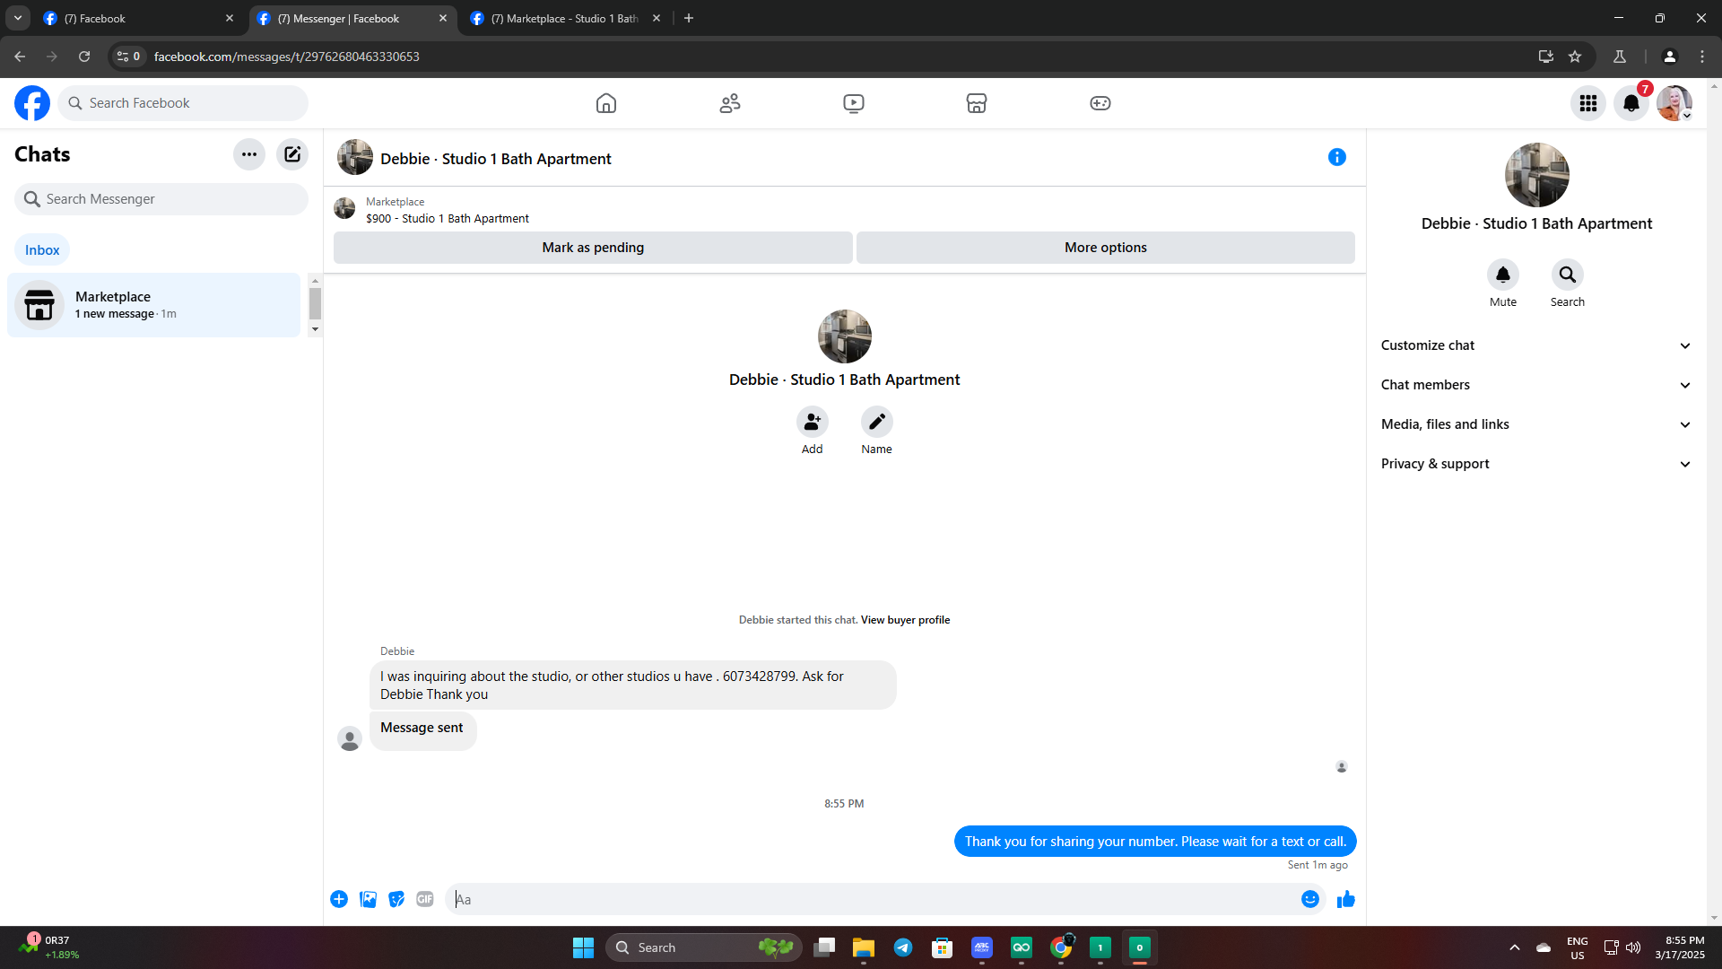
Task: Click Debbie's inquiry message bubble
Action: click(633, 685)
